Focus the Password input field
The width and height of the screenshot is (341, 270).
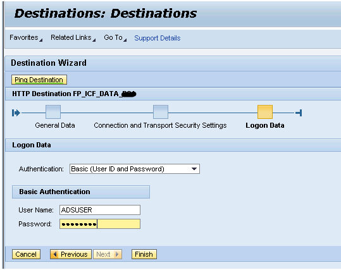point(100,224)
